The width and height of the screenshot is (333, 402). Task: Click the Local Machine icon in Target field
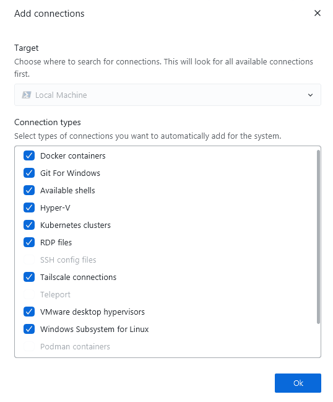pyautogui.click(x=27, y=95)
